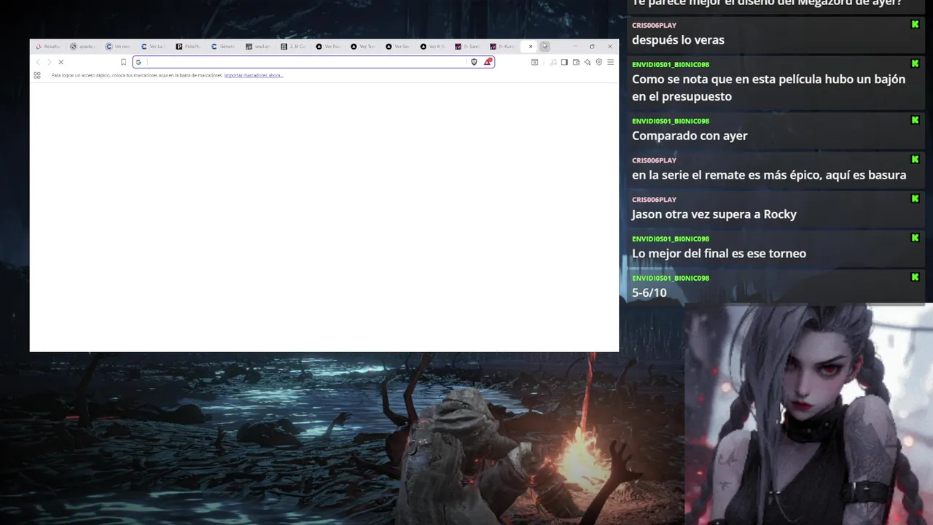Maximize the browser window

point(592,47)
